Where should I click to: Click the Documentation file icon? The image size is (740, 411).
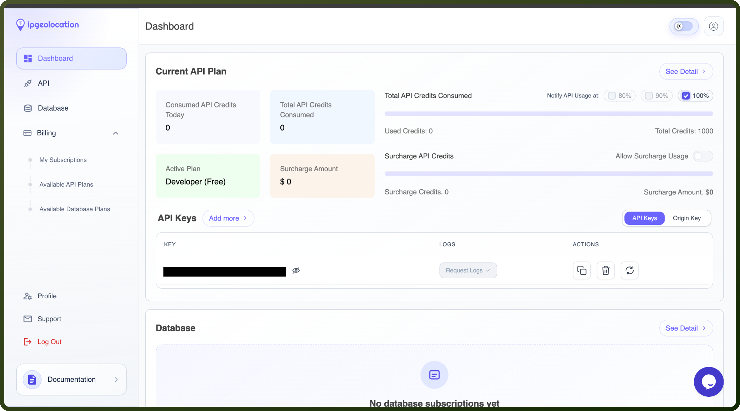pos(32,380)
